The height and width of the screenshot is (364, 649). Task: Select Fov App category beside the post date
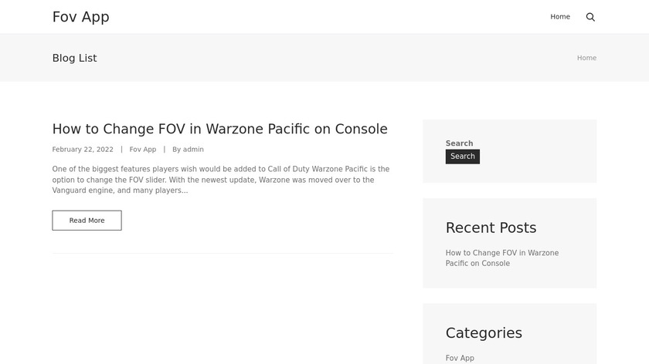pos(143,150)
